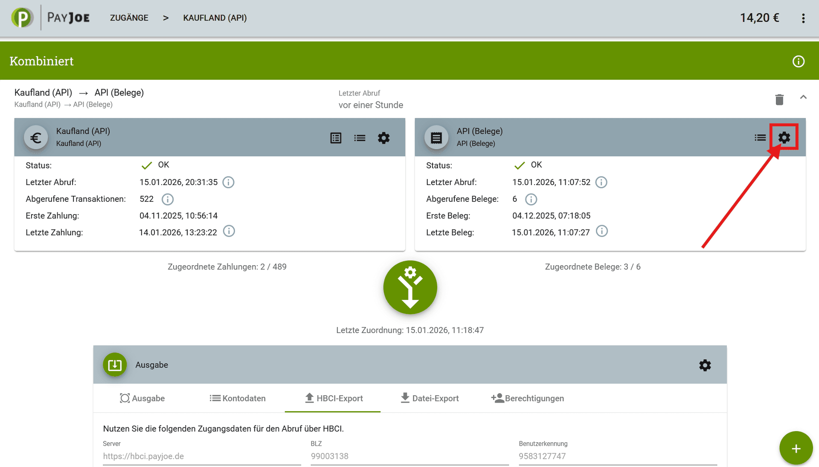Open the list view icon on API (Belege)
Viewport: 819px width, 467px height.
click(760, 137)
